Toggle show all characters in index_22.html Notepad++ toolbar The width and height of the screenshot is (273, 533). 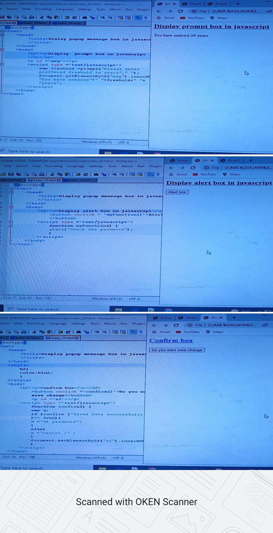pyautogui.click(x=146, y=18)
